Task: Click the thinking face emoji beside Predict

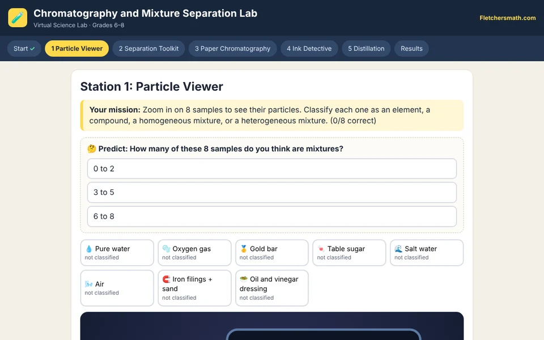Action: (92, 149)
